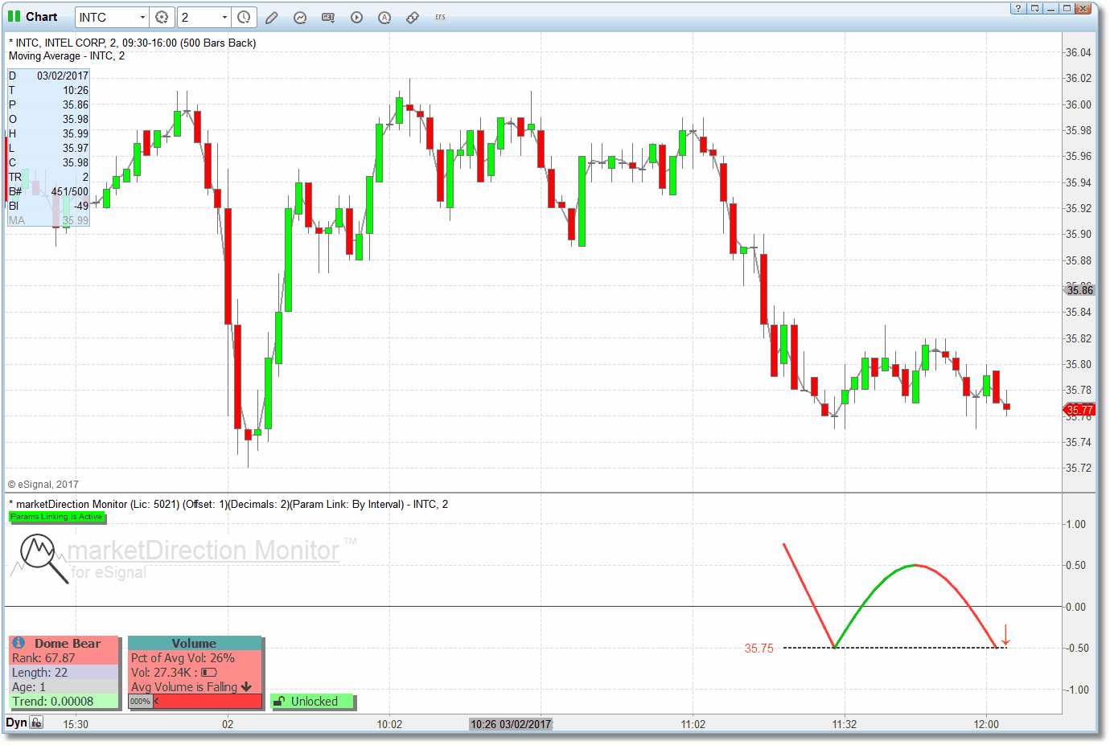This screenshot has width=1110, height=745.
Task: Click the cursor window date 03/02/2017
Action: pos(63,76)
